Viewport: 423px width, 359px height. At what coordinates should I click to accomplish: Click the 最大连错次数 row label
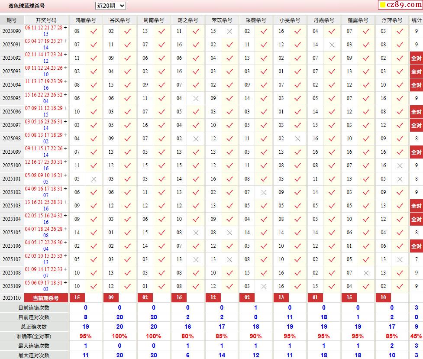point(34,346)
